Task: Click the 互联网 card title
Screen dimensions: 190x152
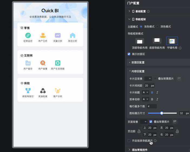Action: pyautogui.click(x=28, y=56)
